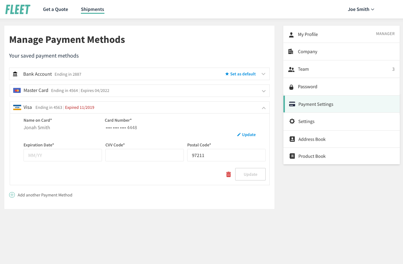Click the Product Book icon
Image resolution: width=403 pixels, height=264 pixels.
pyautogui.click(x=292, y=156)
